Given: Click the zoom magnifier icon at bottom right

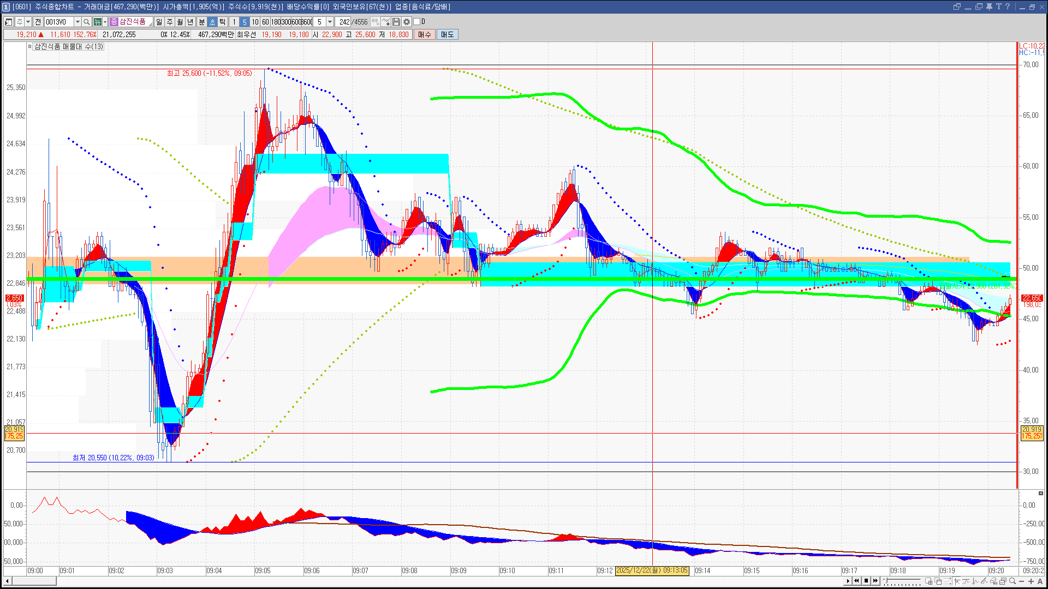Looking at the screenshot, I should (x=1013, y=581).
